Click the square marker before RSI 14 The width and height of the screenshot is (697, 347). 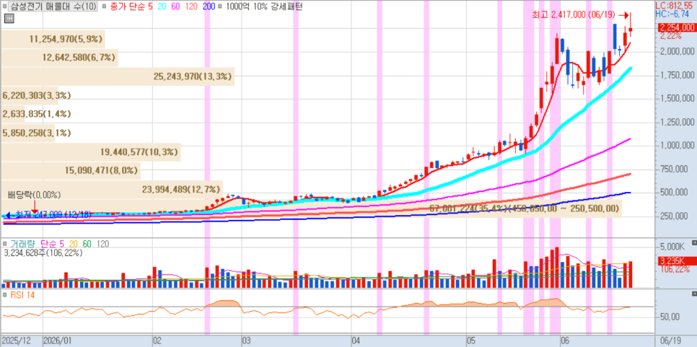pos(5,295)
